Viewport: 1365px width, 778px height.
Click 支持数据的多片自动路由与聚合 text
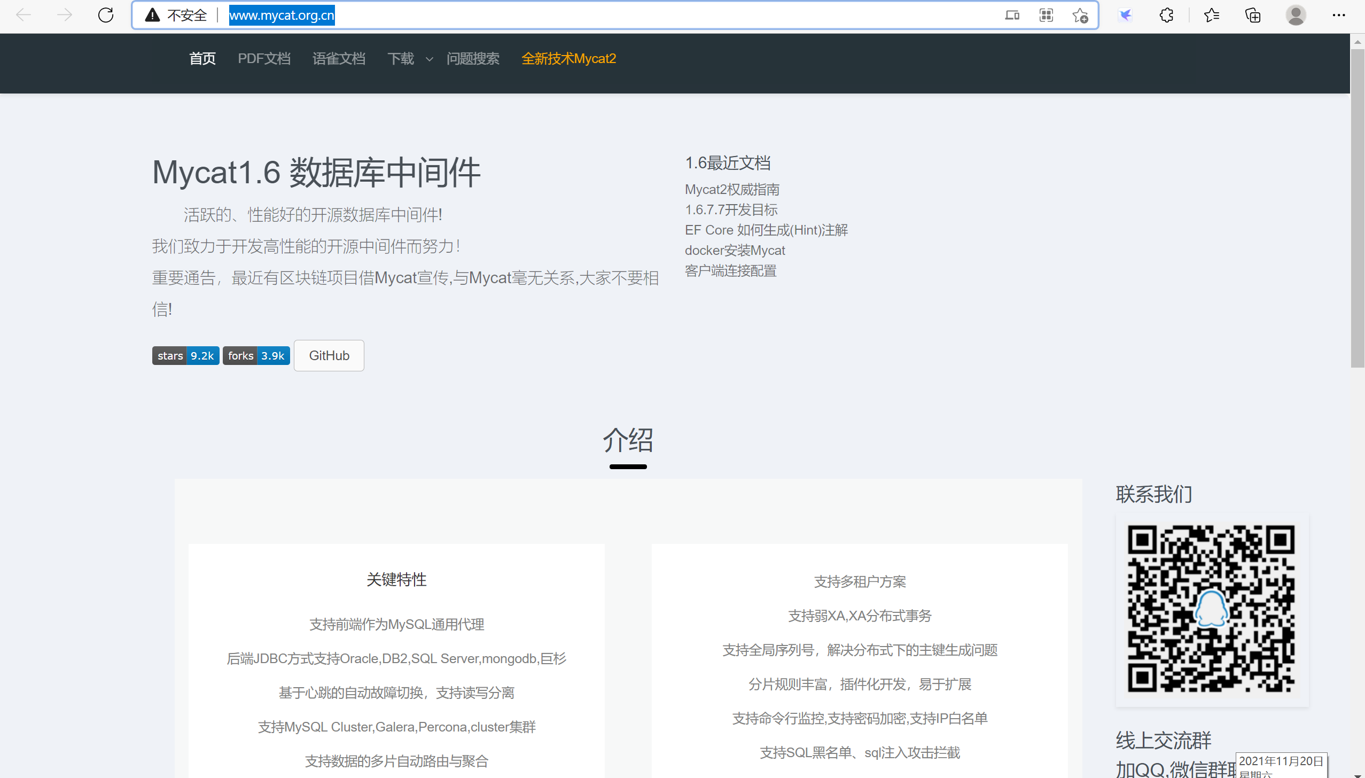pos(396,761)
